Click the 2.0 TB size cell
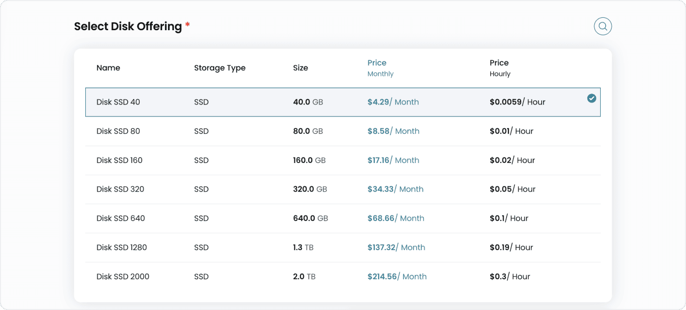Viewport: 686px width, 310px height. [304, 277]
